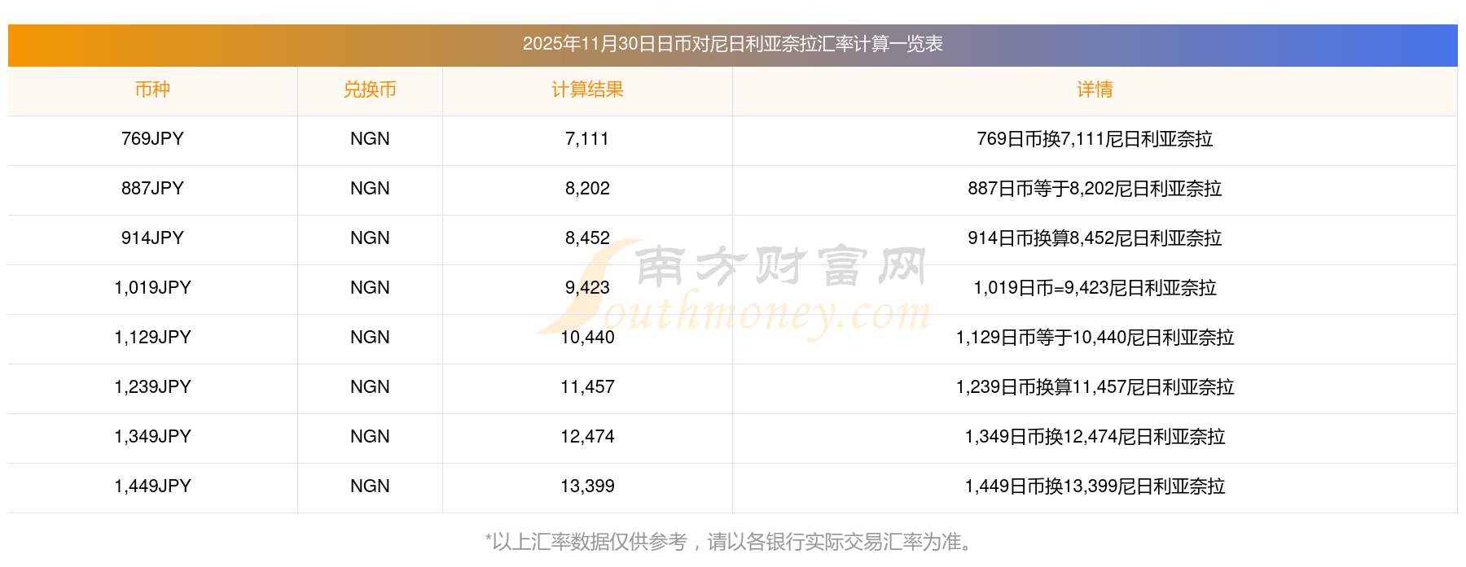
Task: Click NGN in the 1,449JPY row
Action: tap(370, 486)
